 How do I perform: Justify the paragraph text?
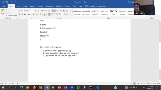pyautogui.click(x=57, y=14)
